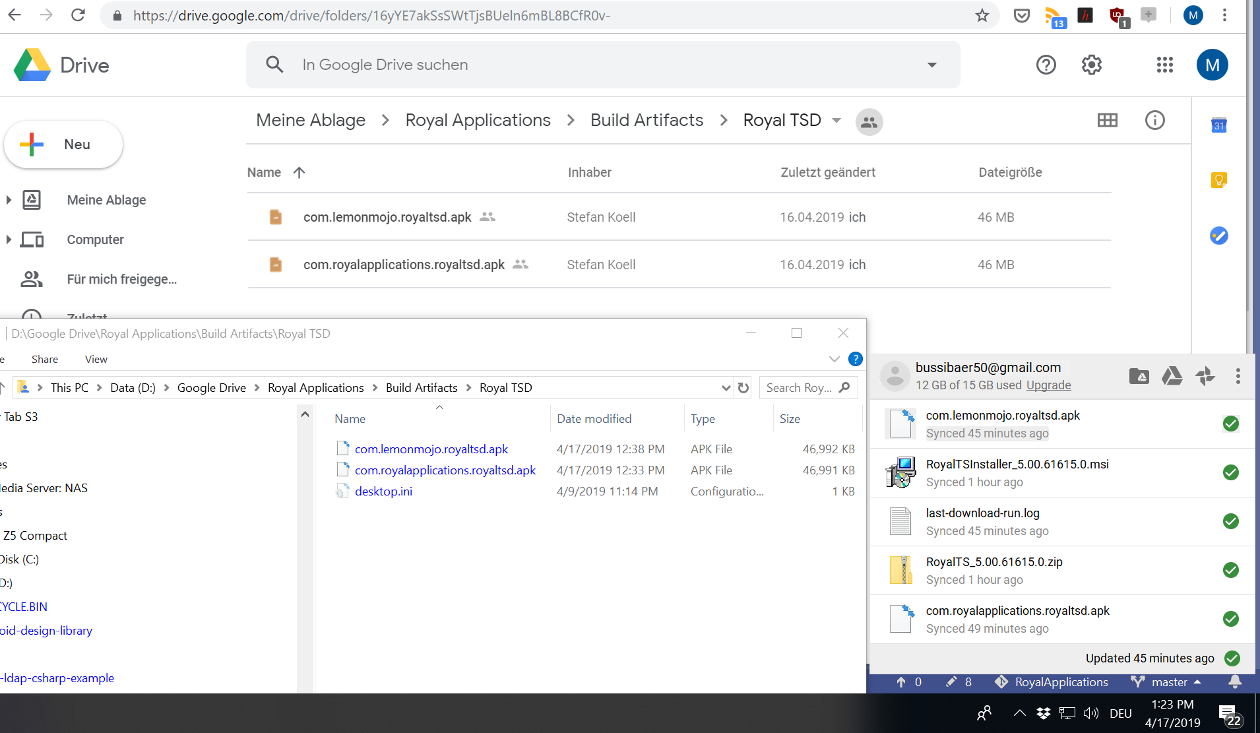This screenshot has width=1260, height=733.
Task: Sort Explorer by Size column
Action: [x=790, y=419]
